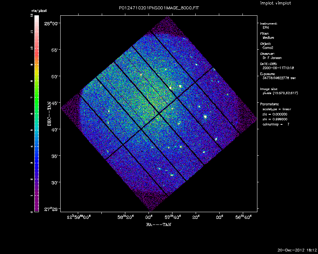Select the 'scaletype = linear' parameter
Image resolution: width=318 pixels, height=254 pixels.
coord(277,109)
